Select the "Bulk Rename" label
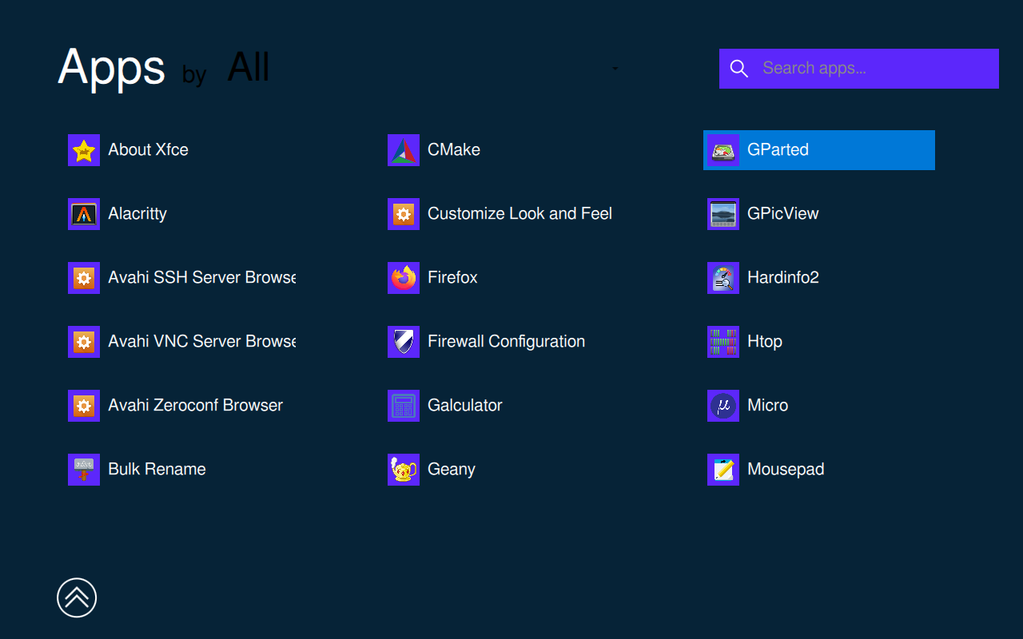The image size is (1023, 639). coord(157,470)
